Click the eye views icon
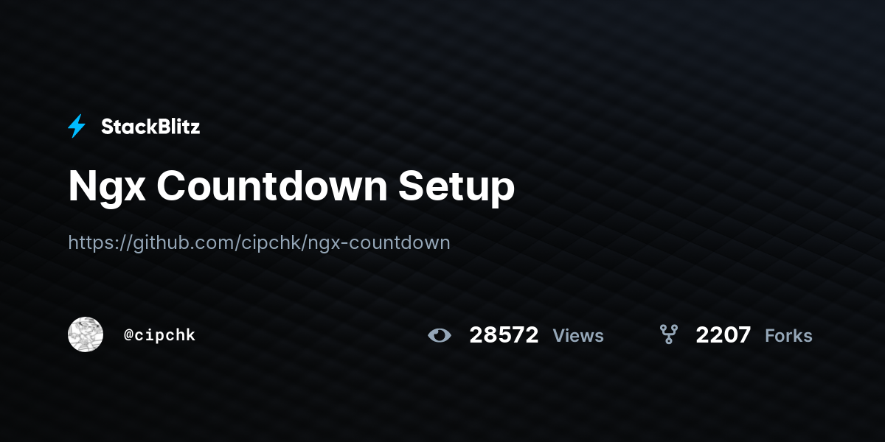 tap(440, 336)
